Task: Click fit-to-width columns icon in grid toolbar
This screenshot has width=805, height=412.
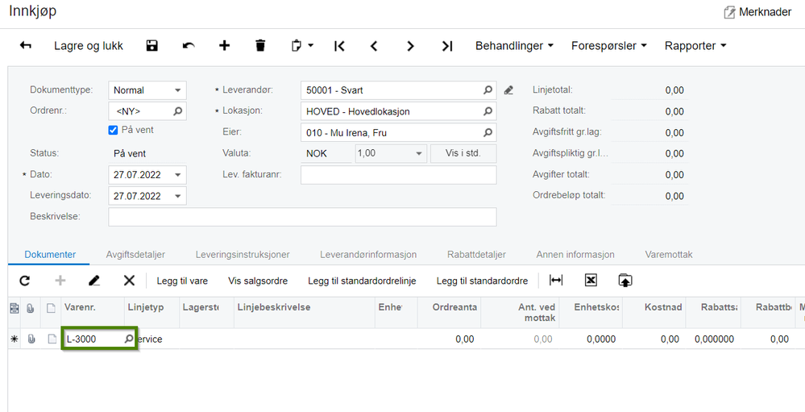Action: point(556,281)
